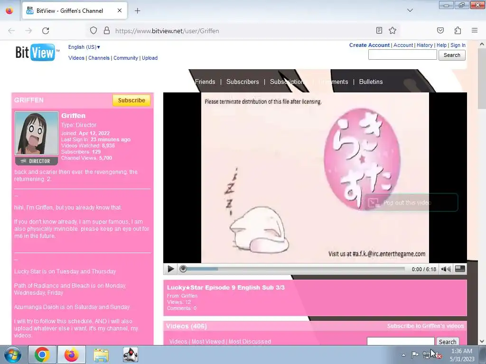
Task: Open the Community link
Action: pyautogui.click(x=125, y=58)
